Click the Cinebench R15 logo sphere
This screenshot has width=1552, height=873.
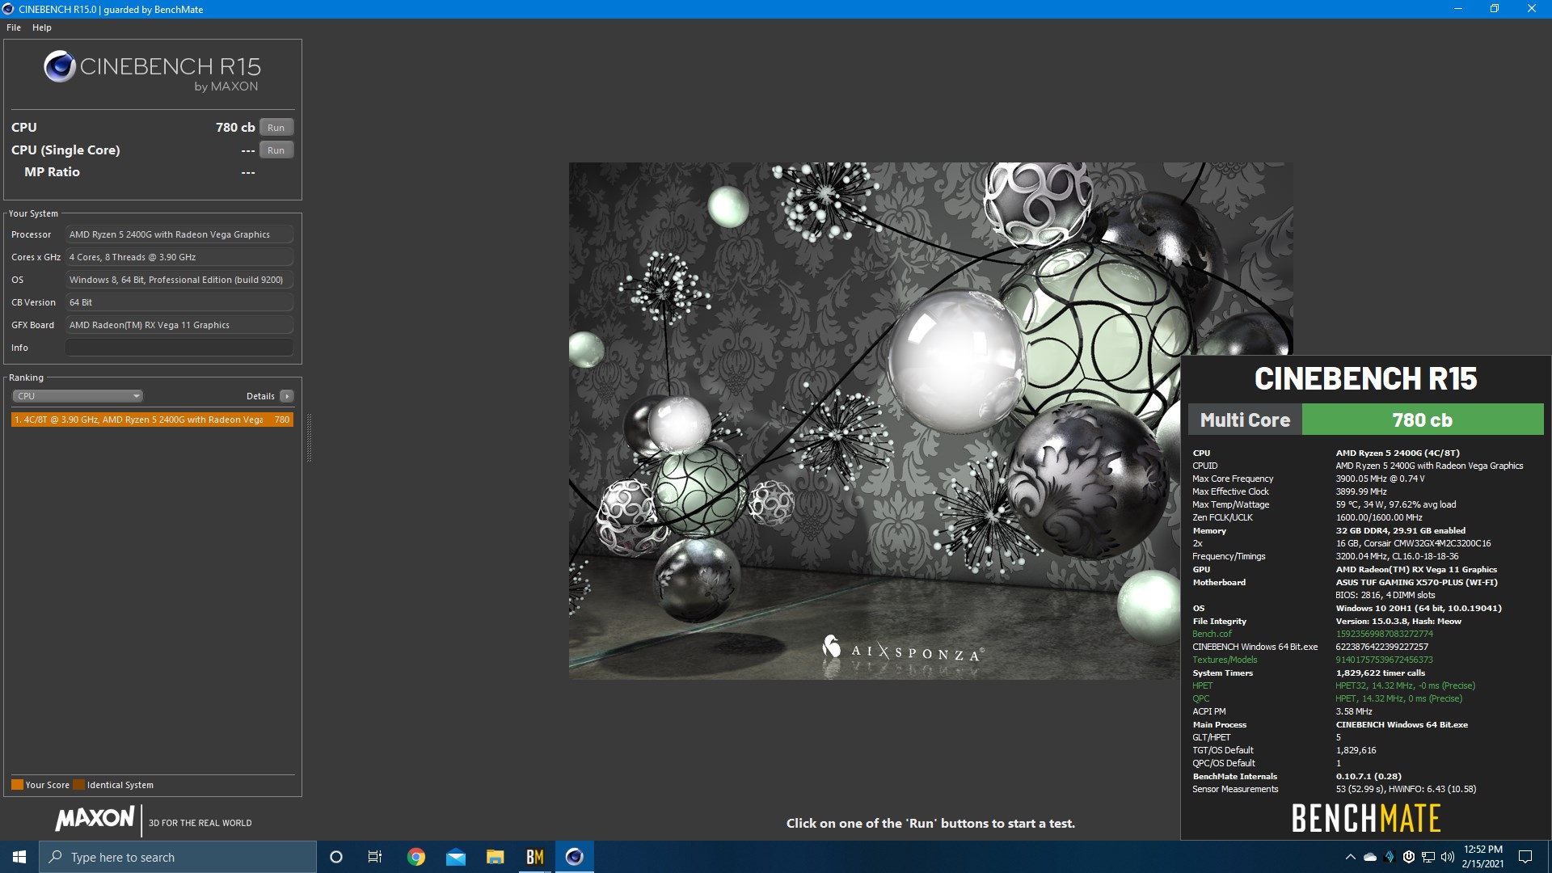60,66
